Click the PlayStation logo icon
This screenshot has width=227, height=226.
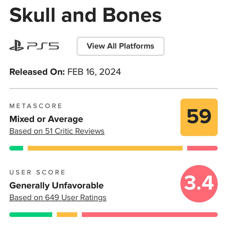tap(16, 46)
